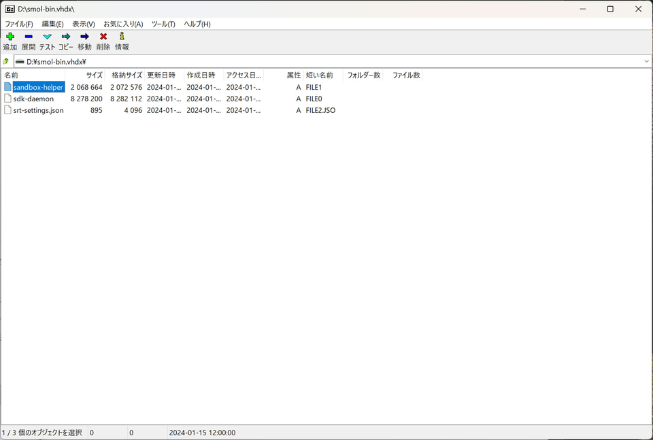Click status bar date 2024-01-15 12:00:00
653x440 pixels.
[202, 433]
